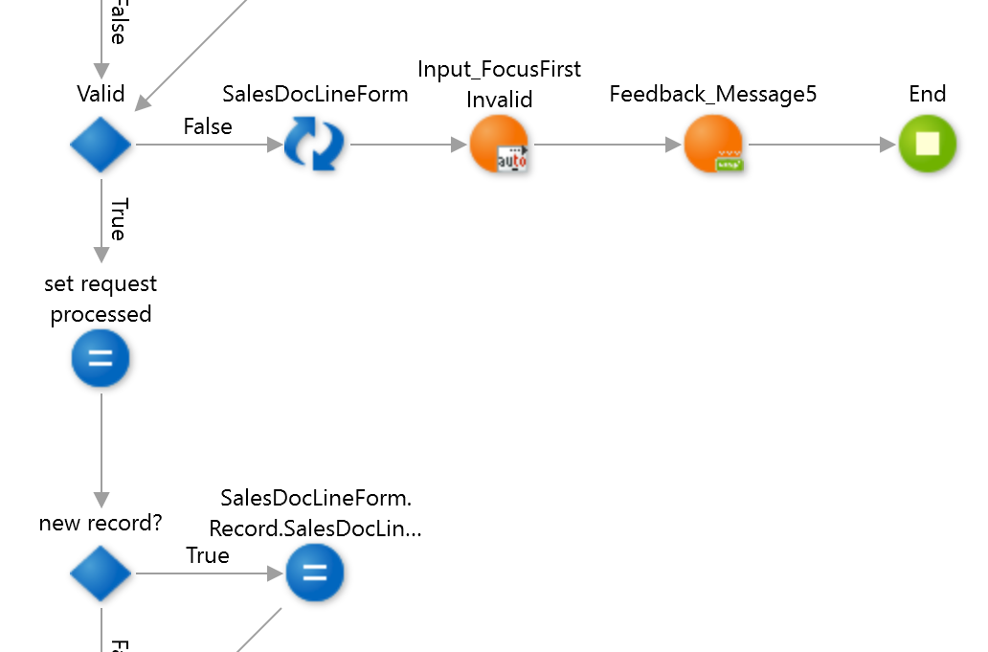Click the green End node

click(927, 145)
